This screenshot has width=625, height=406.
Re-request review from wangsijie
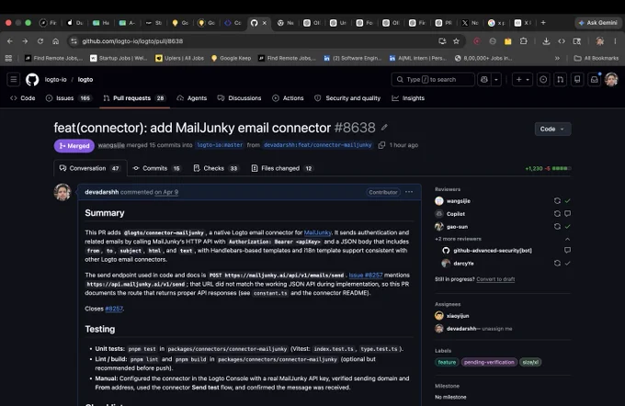[557, 201]
